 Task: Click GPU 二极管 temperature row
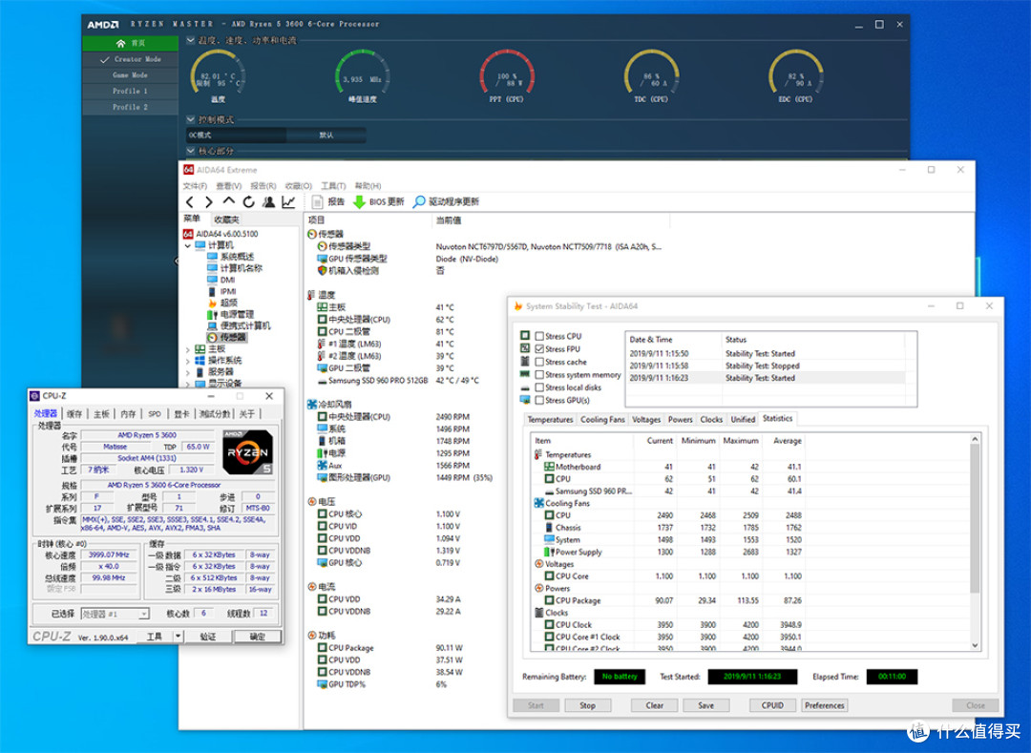(x=344, y=368)
